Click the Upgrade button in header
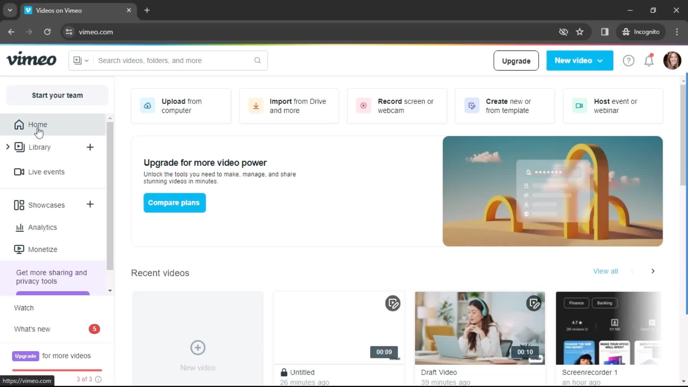This screenshot has height=387, width=688. point(516,61)
